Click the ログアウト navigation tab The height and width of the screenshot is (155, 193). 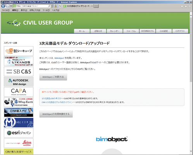click(x=180, y=31)
